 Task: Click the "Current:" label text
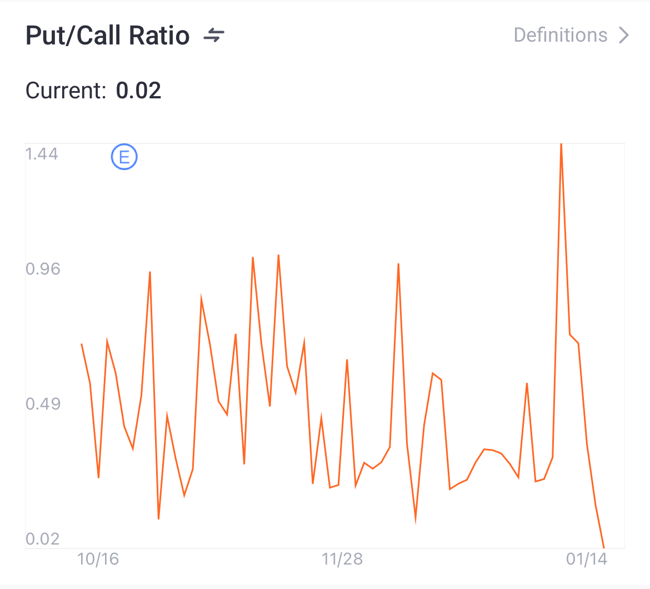click(x=66, y=91)
